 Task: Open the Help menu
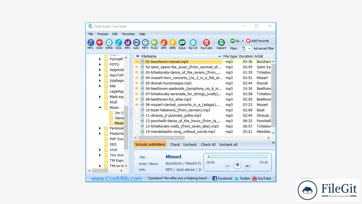142,34
